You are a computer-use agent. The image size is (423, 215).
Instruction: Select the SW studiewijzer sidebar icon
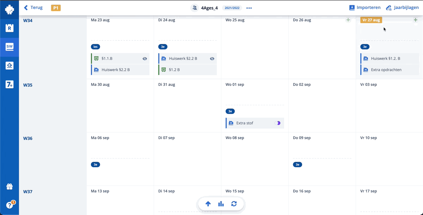pos(10,46)
